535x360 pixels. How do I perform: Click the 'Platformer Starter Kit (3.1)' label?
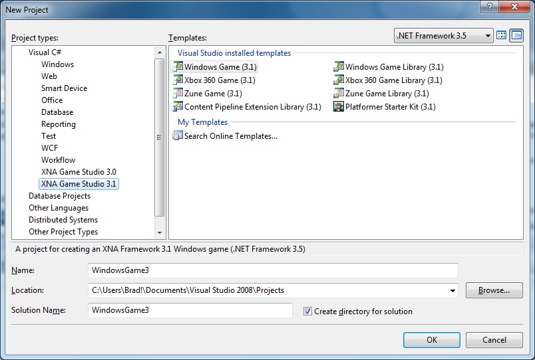391,106
